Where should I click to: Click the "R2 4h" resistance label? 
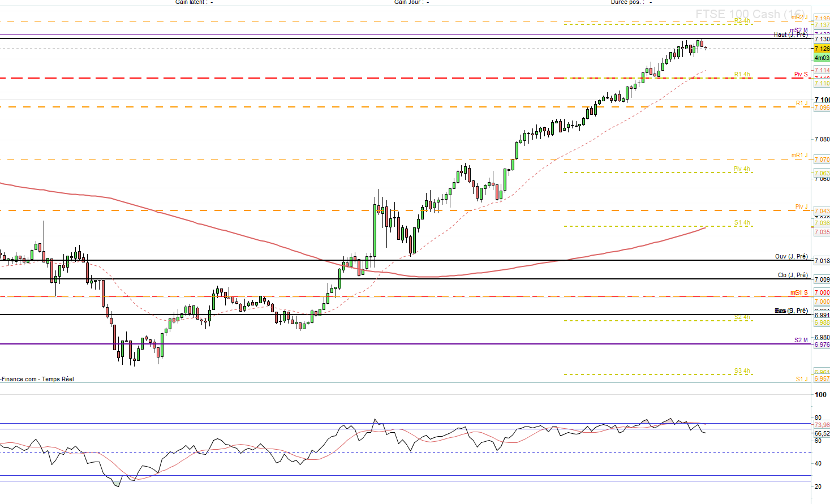pyautogui.click(x=742, y=21)
